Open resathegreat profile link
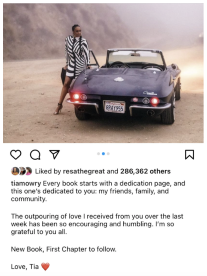Image resolution: width=207 pixels, height=276 pixels. pos(84,171)
